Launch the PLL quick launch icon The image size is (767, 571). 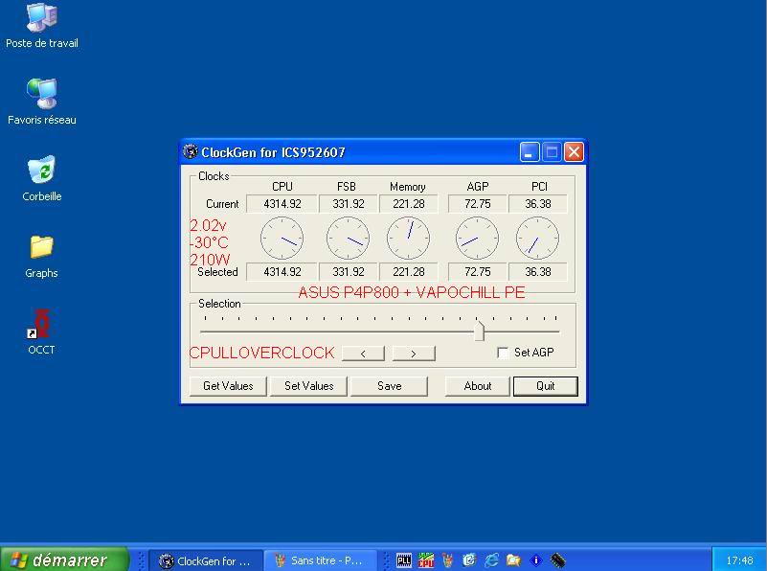pyautogui.click(x=404, y=560)
